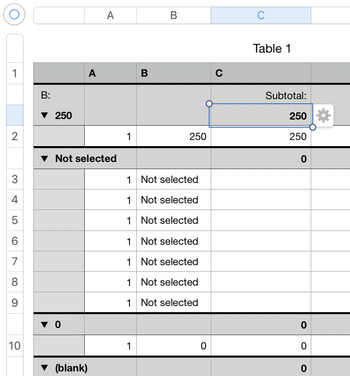Viewport: 350px width, 376px height.
Task: Select row 5 header
Action: pyautogui.click(x=14, y=220)
